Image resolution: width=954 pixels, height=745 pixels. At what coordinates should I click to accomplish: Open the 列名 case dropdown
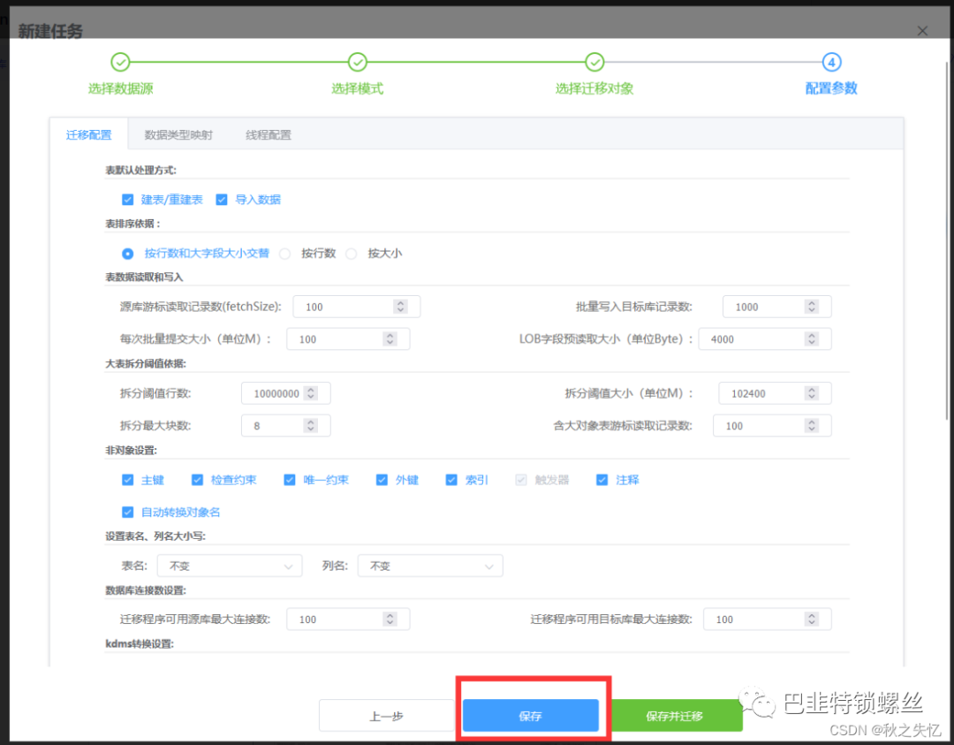(430, 566)
